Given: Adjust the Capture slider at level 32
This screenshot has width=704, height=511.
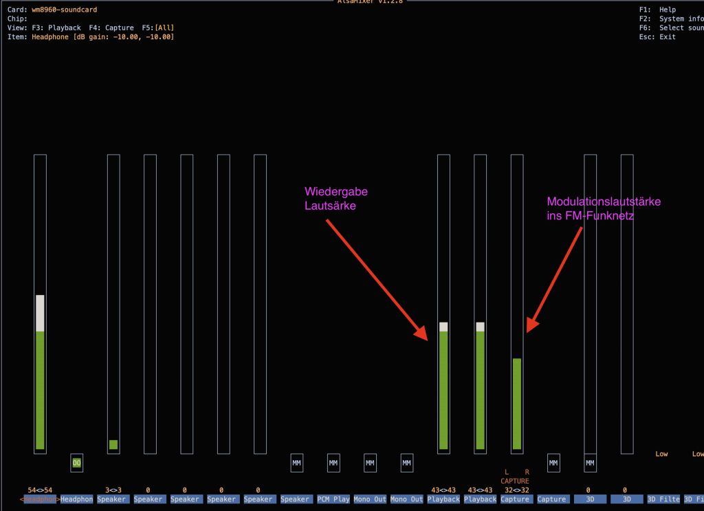Looking at the screenshot, I should coord(517,304).
